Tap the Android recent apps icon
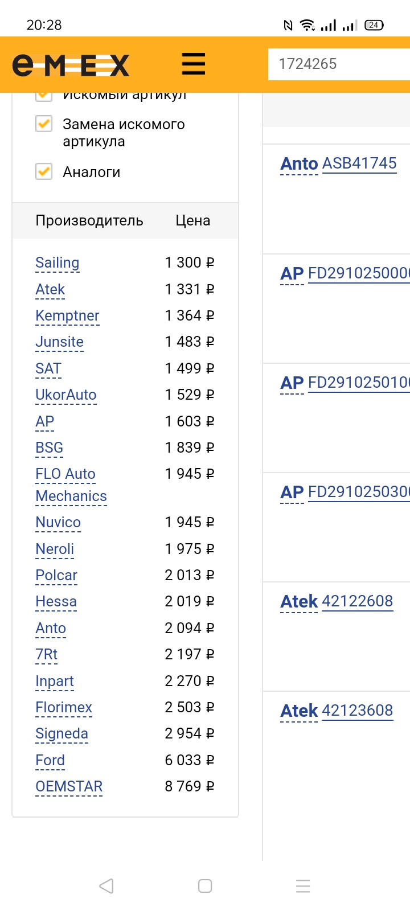The width and height of the screenshot is (410, 911). (303, 886)
